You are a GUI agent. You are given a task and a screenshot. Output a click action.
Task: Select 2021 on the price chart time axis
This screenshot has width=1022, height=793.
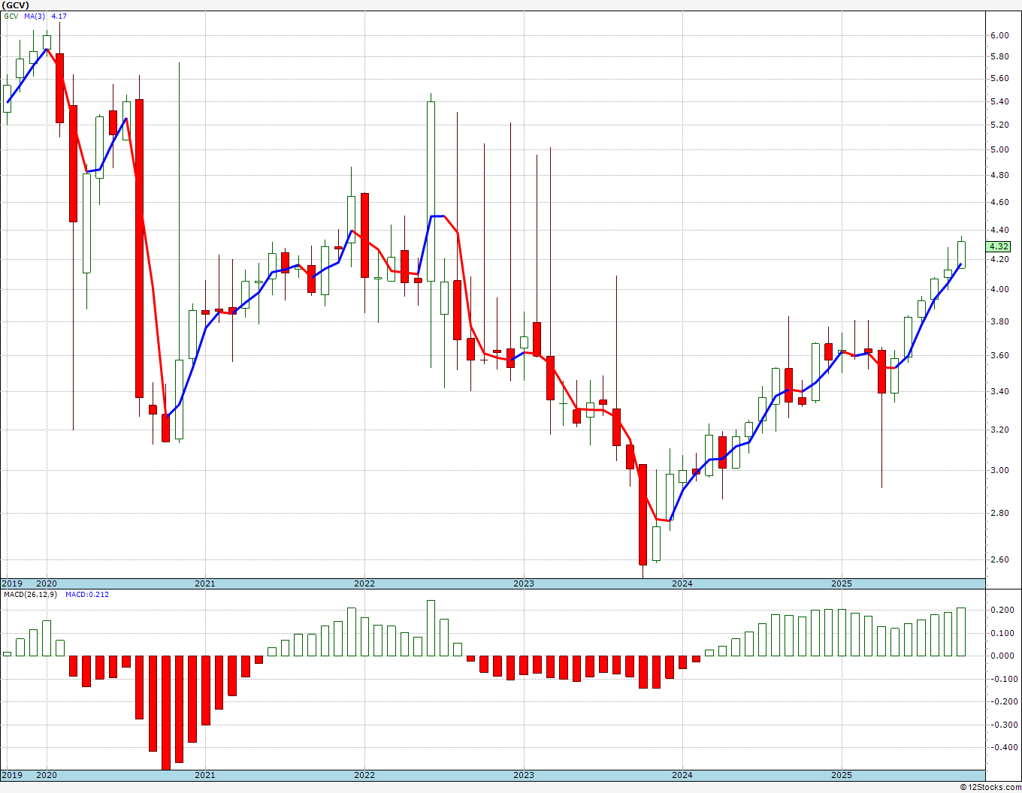click(x=205, y=583)
